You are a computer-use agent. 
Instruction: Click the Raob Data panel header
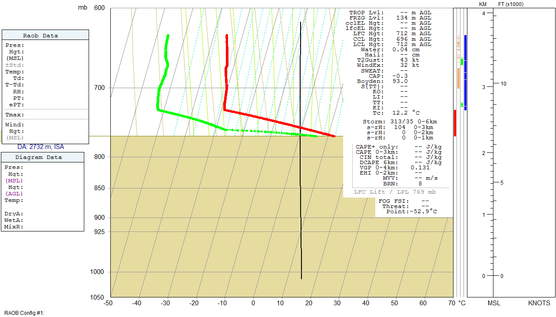click(x=45, y=36)
